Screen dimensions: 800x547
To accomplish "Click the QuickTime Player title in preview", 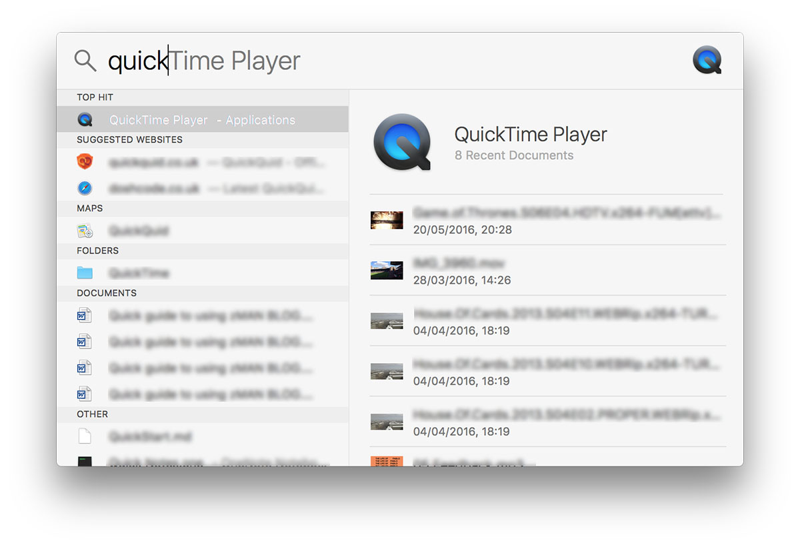I will click(x=531, y=135).
